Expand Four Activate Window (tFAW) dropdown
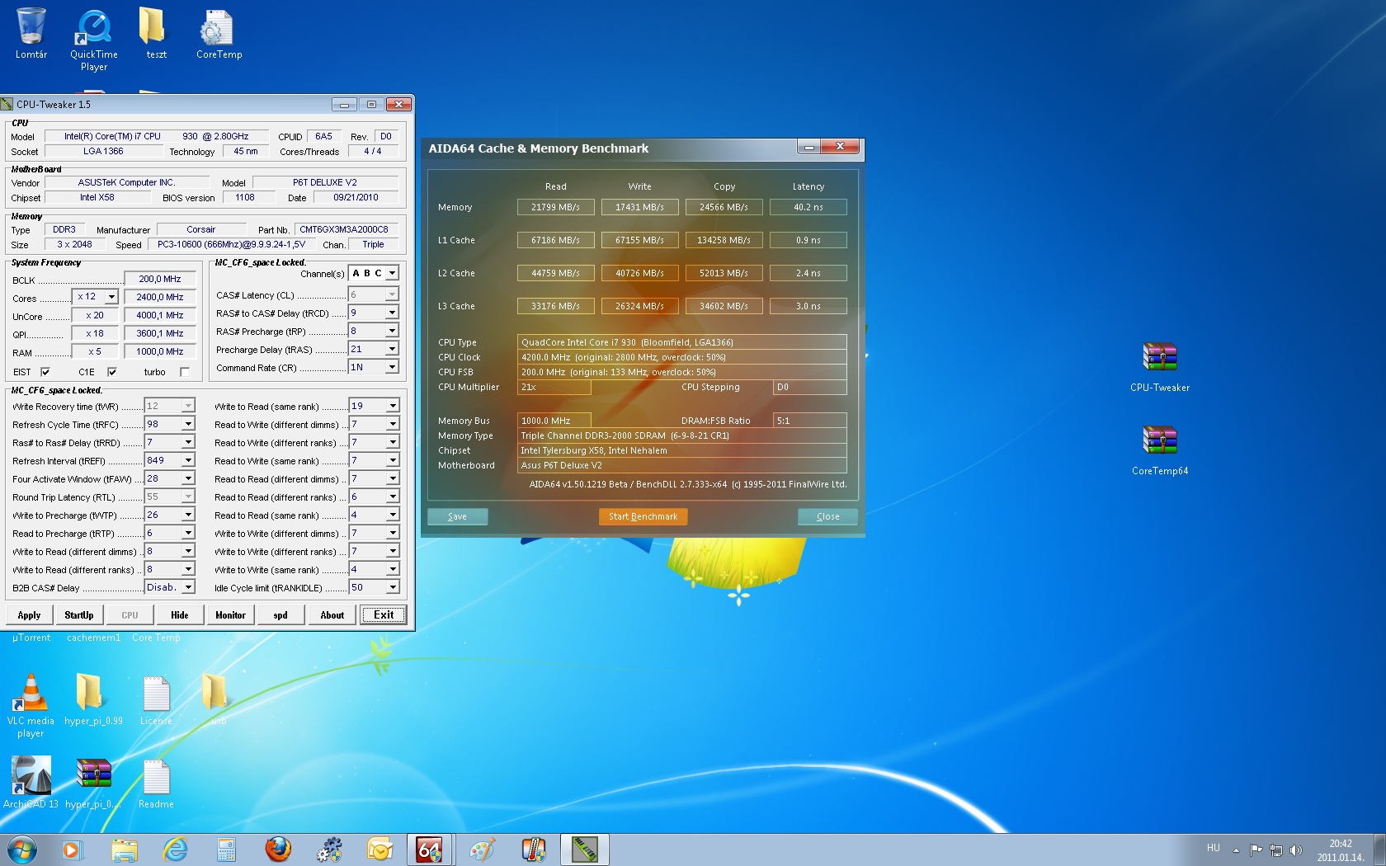The width and height of the screenshot is (1386, 866). coord(188,478)
